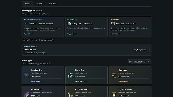Switch to the Search tab
This screenshot has width=173, height=97.
click(x=40, y=4)
